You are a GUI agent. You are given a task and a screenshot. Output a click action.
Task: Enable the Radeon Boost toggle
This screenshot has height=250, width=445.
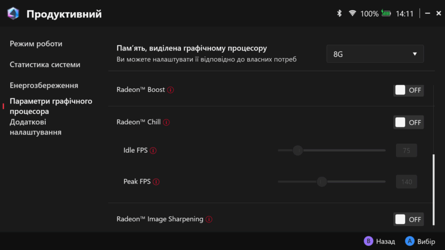(408, 90)
